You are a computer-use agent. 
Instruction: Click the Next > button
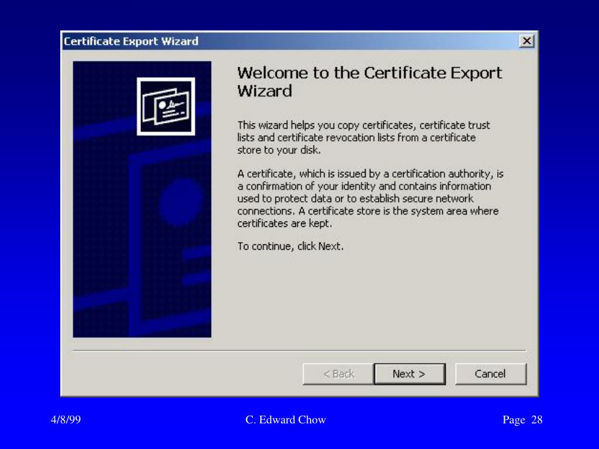pos(410,374)
